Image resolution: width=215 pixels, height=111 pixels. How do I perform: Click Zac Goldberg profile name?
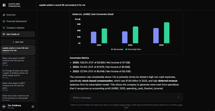[15, 106]
